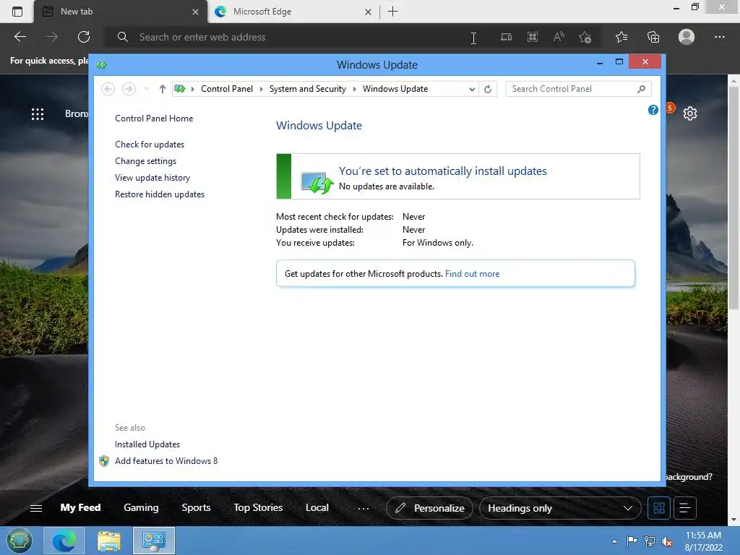Open Edge Collections icon
This screenshot has width=740, height=555.
click(x=653, y=37)
